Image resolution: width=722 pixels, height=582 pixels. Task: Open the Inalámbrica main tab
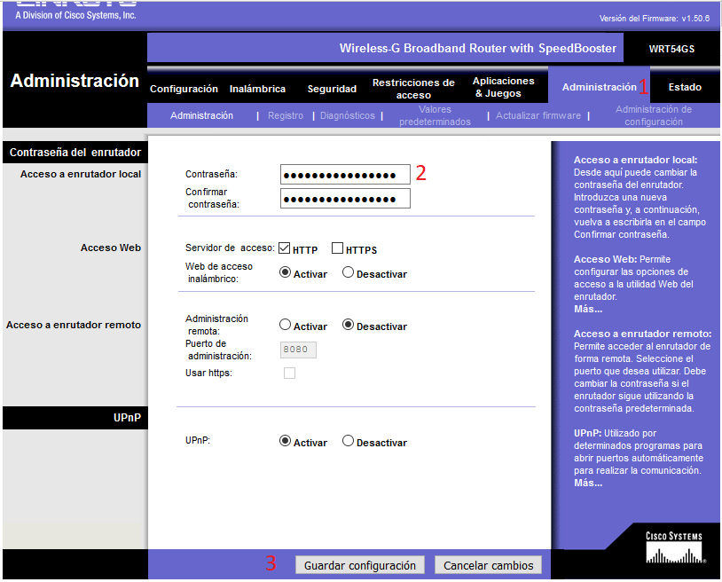[x=257, y=89]
